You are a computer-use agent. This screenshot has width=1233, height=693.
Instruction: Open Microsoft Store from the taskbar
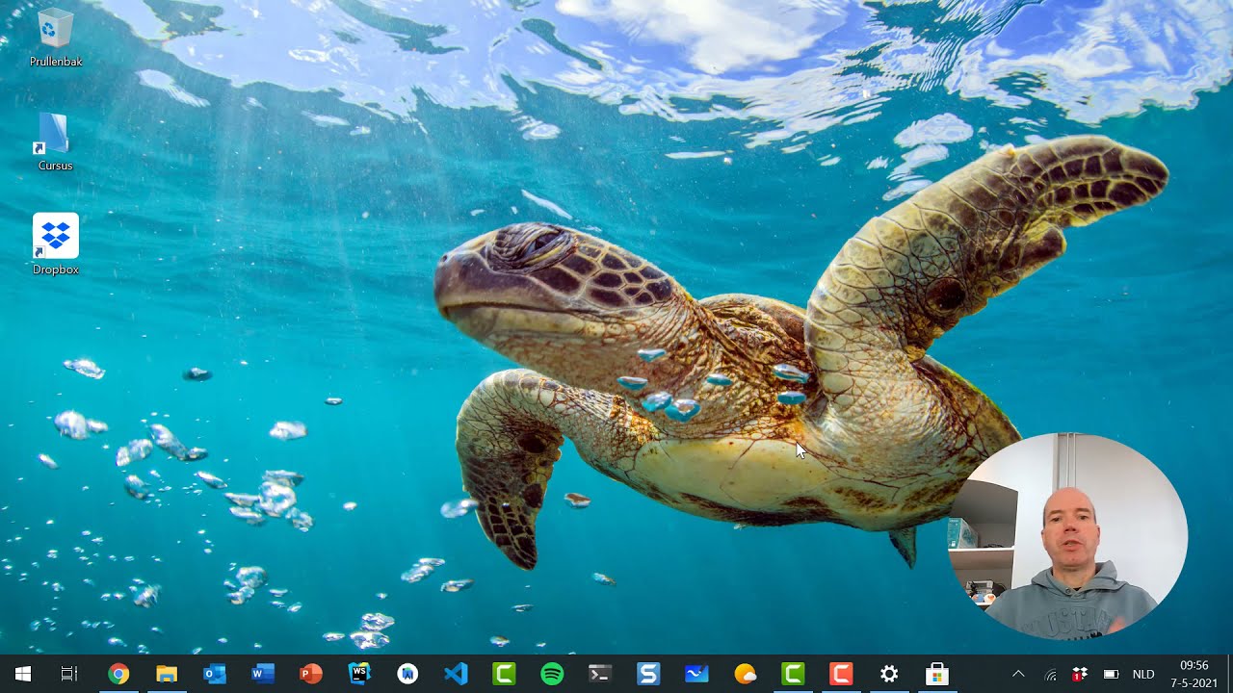(x=937, y=674)
